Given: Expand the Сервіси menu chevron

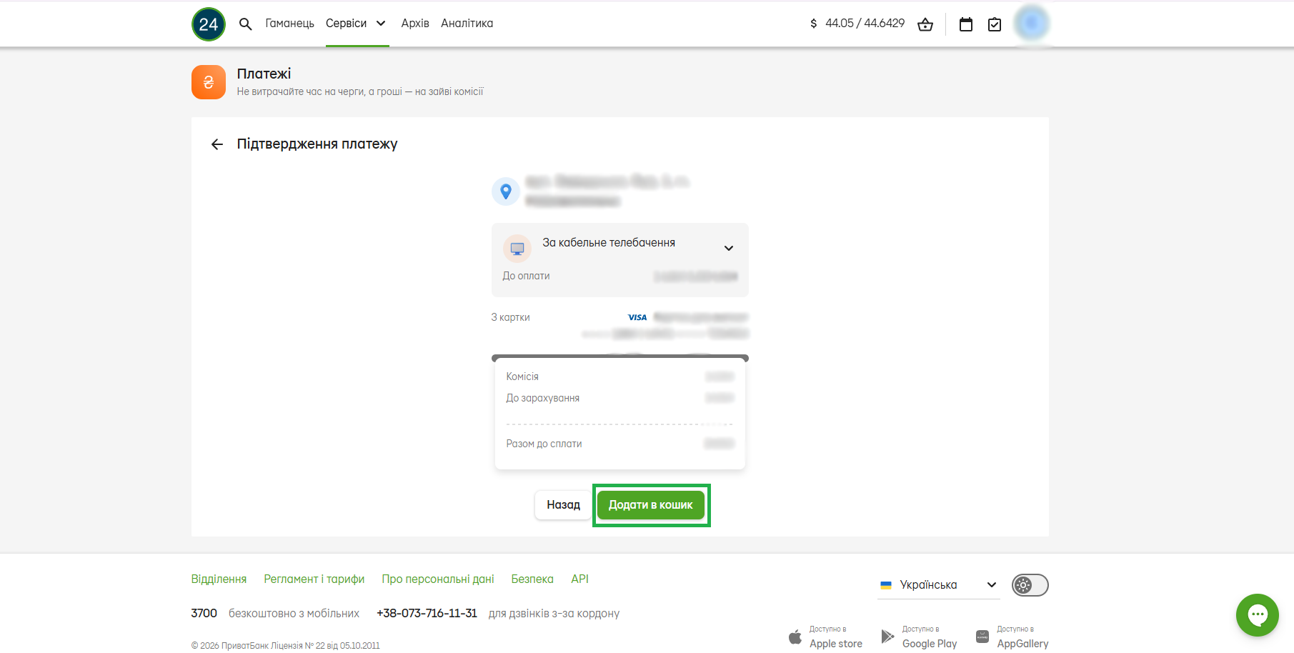Looking at the screenshot, I should pos(381,24).
